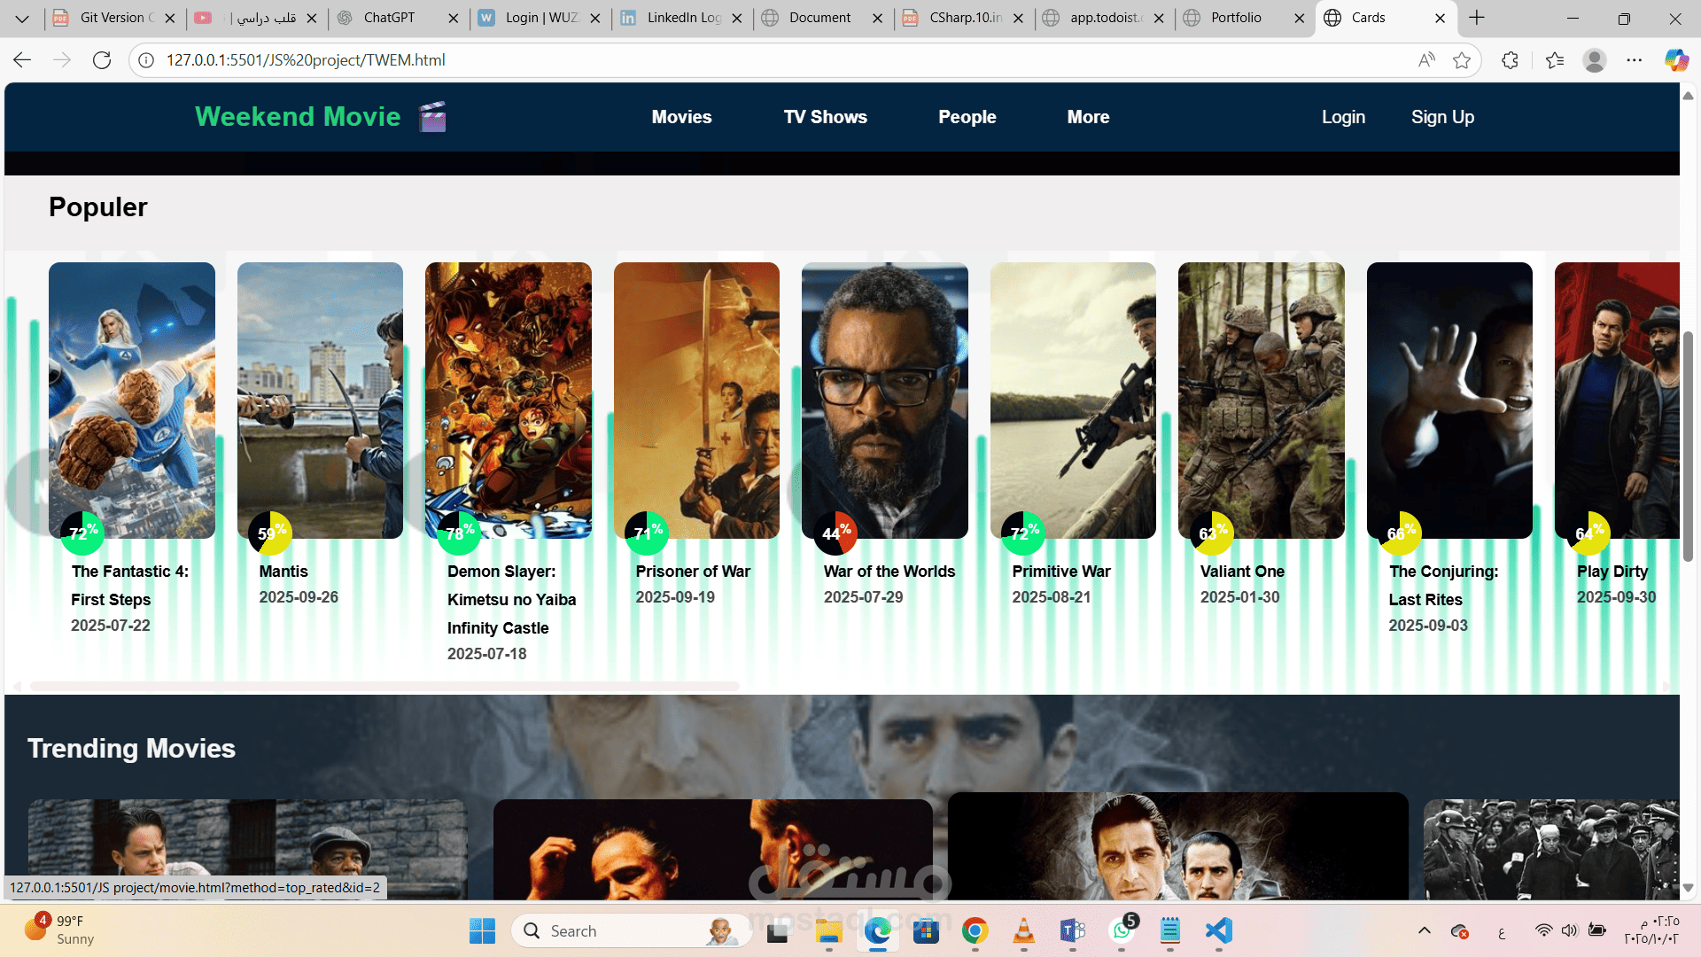Click the Popular horizontal scrollbar

pos(384,687)
